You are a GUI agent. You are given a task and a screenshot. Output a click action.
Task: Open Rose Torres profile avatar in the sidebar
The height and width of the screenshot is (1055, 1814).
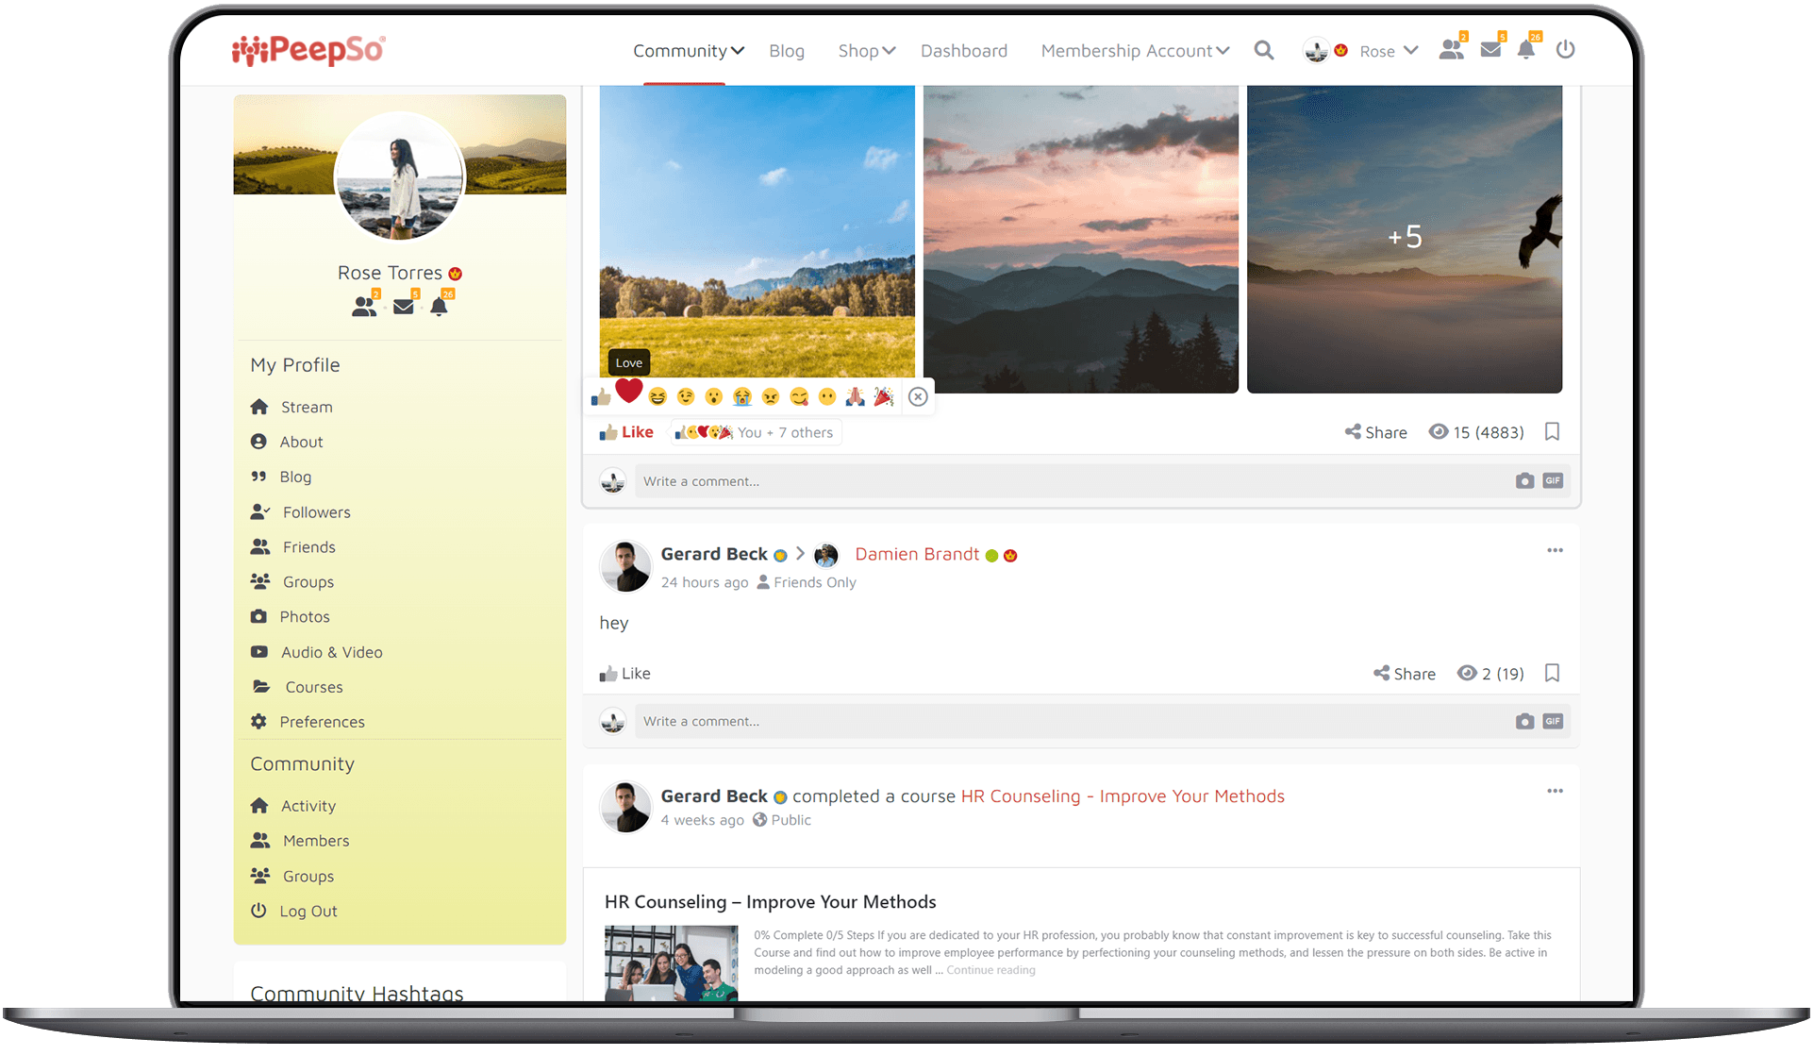[400, 176]
